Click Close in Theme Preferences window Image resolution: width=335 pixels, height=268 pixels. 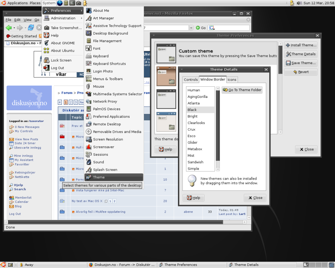[x=306, y=150]
